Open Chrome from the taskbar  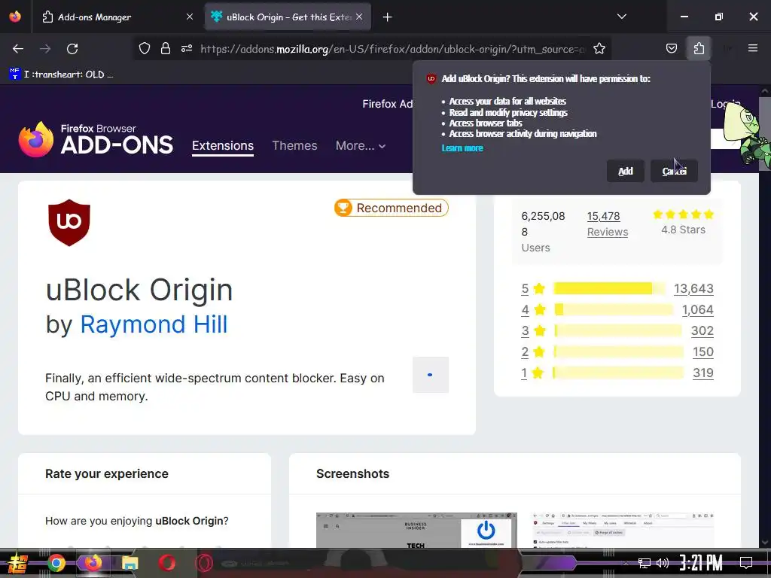pos(56,563)
